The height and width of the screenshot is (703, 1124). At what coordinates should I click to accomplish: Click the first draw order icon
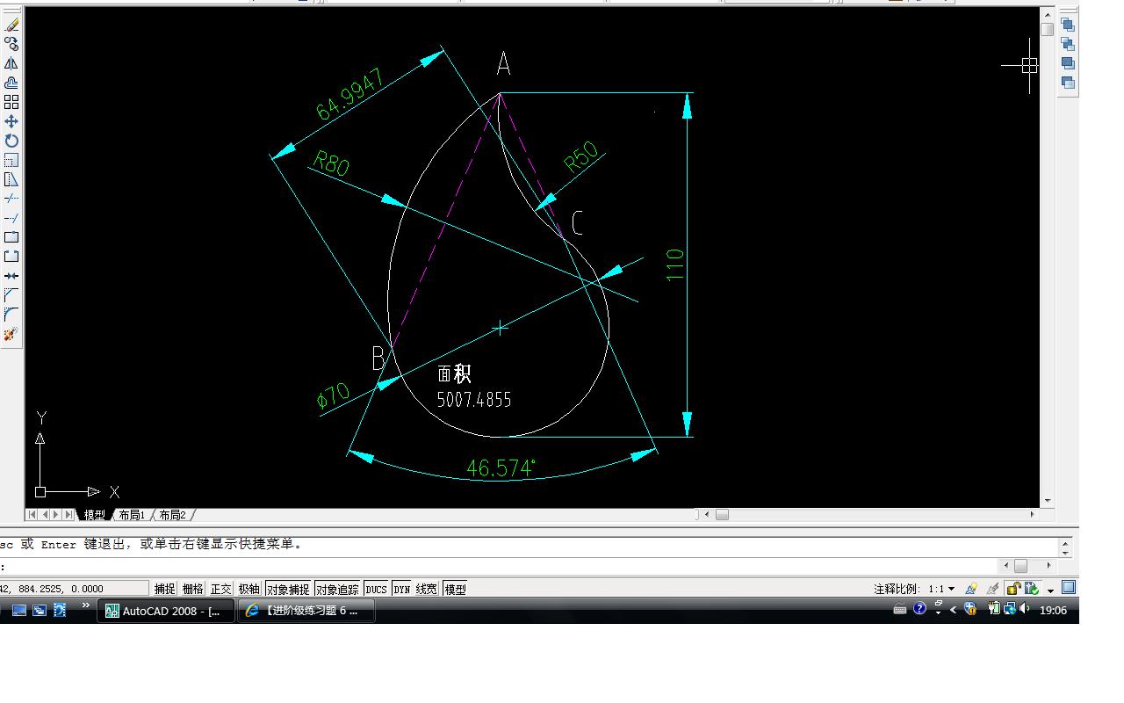(x=1068, y=25)
